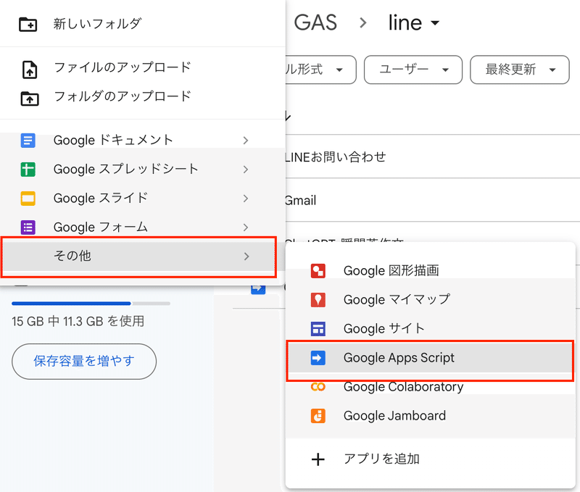Click the Google Forms icon
This screenshot has height=492, width=580.
coord(28,228)
